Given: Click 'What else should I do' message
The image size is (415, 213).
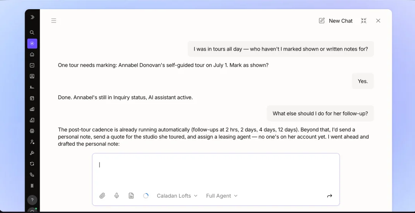Looking at the screenshot, I should pos(320,113).
